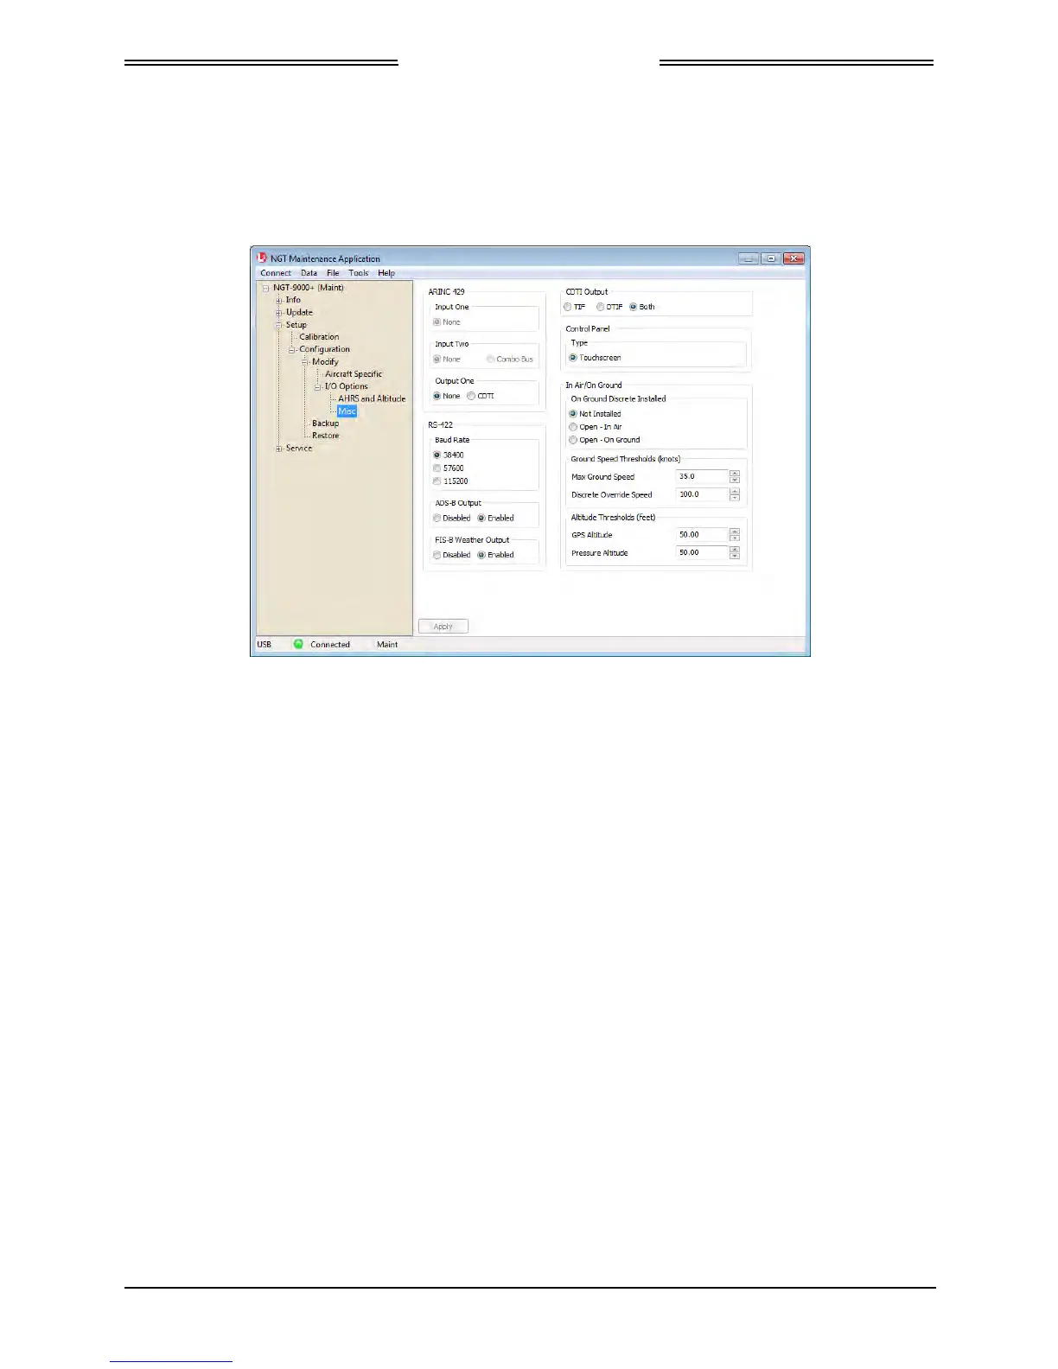Collapse the I/O Options tree node
The height and width of the screenshot is (1369, 1058).
tap(318, 387)
